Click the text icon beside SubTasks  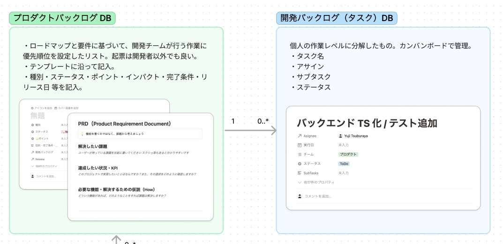pos(300,173)
